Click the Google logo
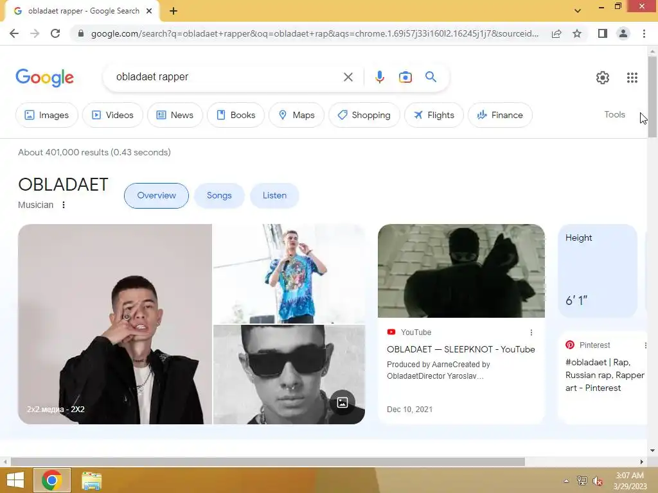658x493 pixels. coord(45,78)
